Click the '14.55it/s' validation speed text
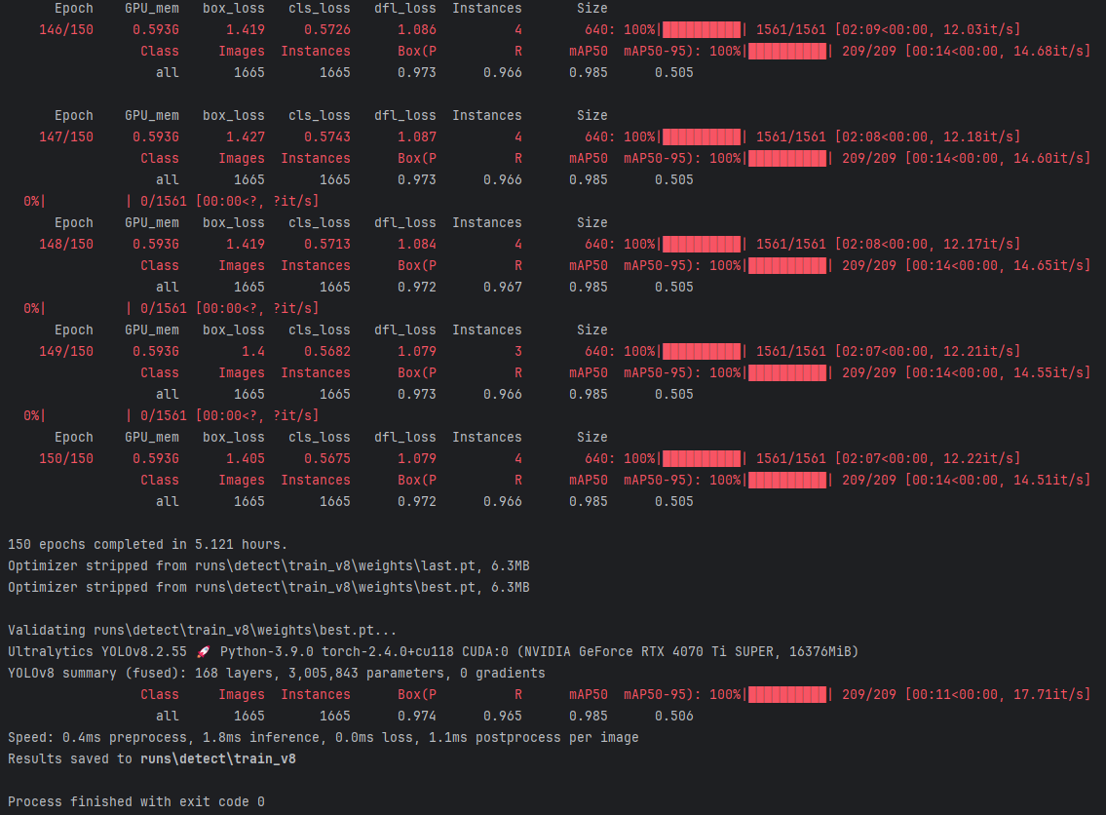 1048,372
